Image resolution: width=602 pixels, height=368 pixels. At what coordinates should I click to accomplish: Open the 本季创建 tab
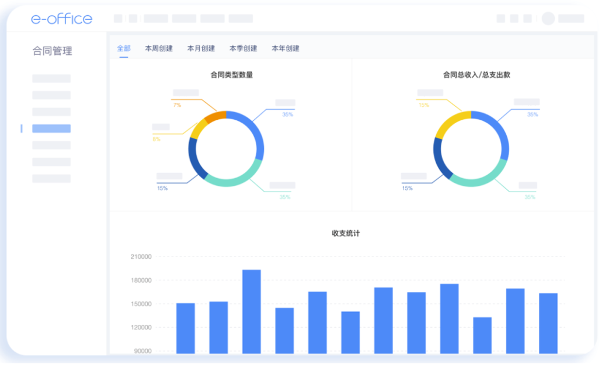243,48
